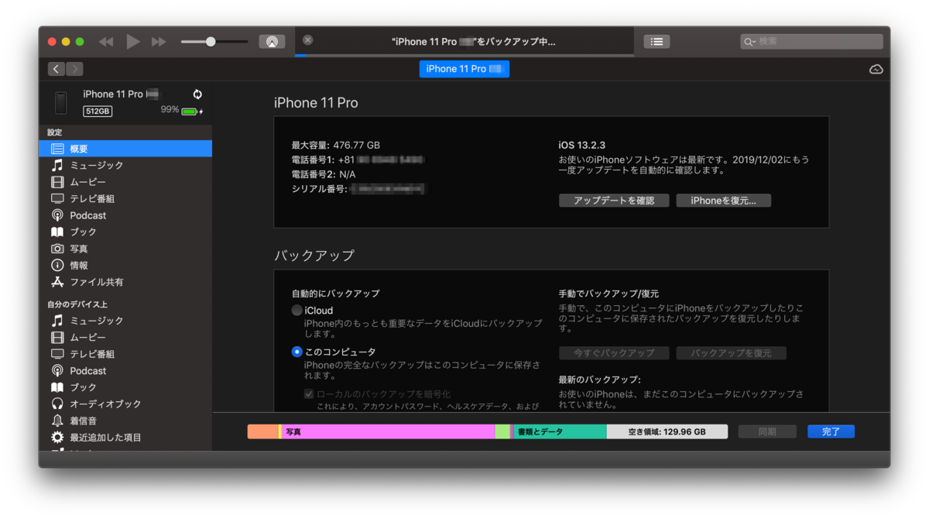This screenshot has height=519, width=929.
Task: Uncheck ローカルのバックアップを暗号化
Action: pyautogui.click(x=309, y=393)
